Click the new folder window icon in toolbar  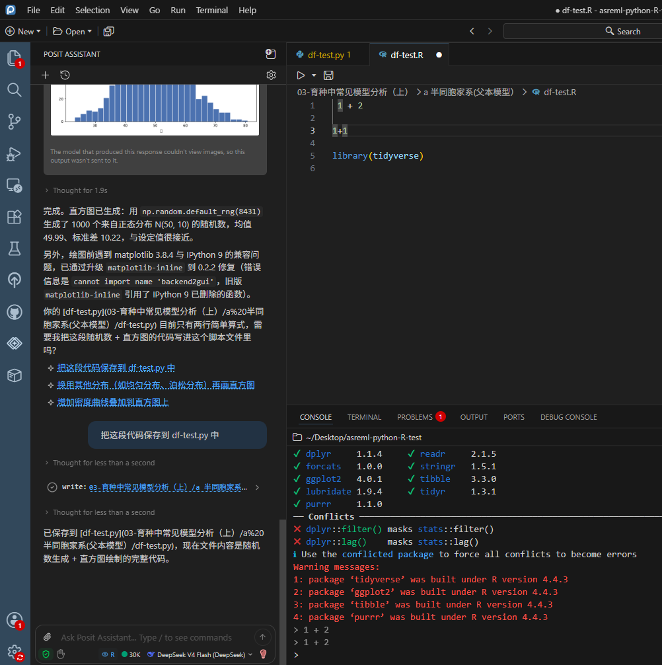108,31
